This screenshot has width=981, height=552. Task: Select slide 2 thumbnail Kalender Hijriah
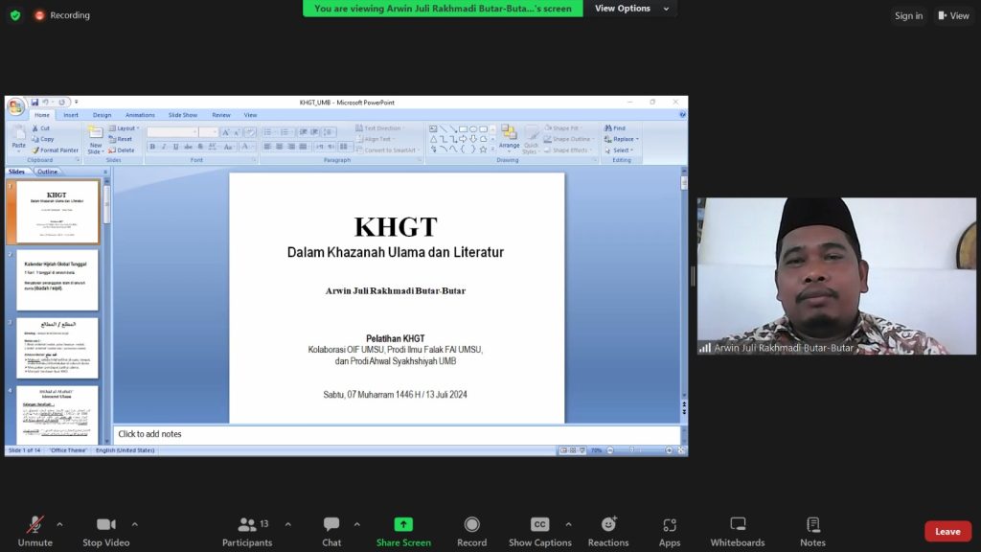[x=57, y=280]
